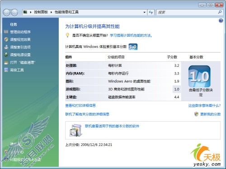The width and height of the screenshot is (226, 169).
Task: Click the 组件 column header
Action: [x=69, y=57]
